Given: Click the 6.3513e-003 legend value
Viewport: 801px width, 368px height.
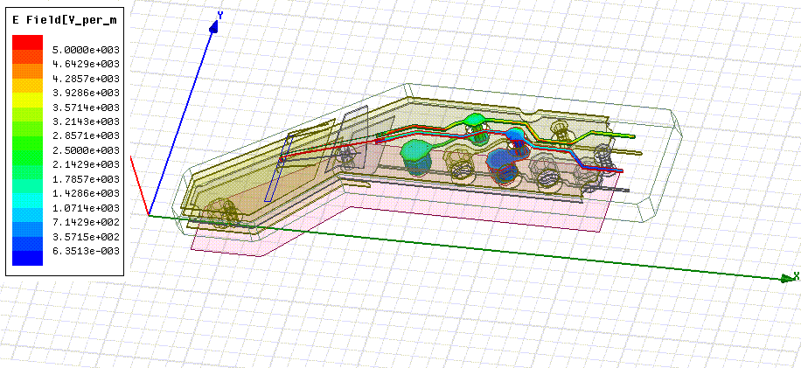Looking at the screenshot, I should [87, 251].
